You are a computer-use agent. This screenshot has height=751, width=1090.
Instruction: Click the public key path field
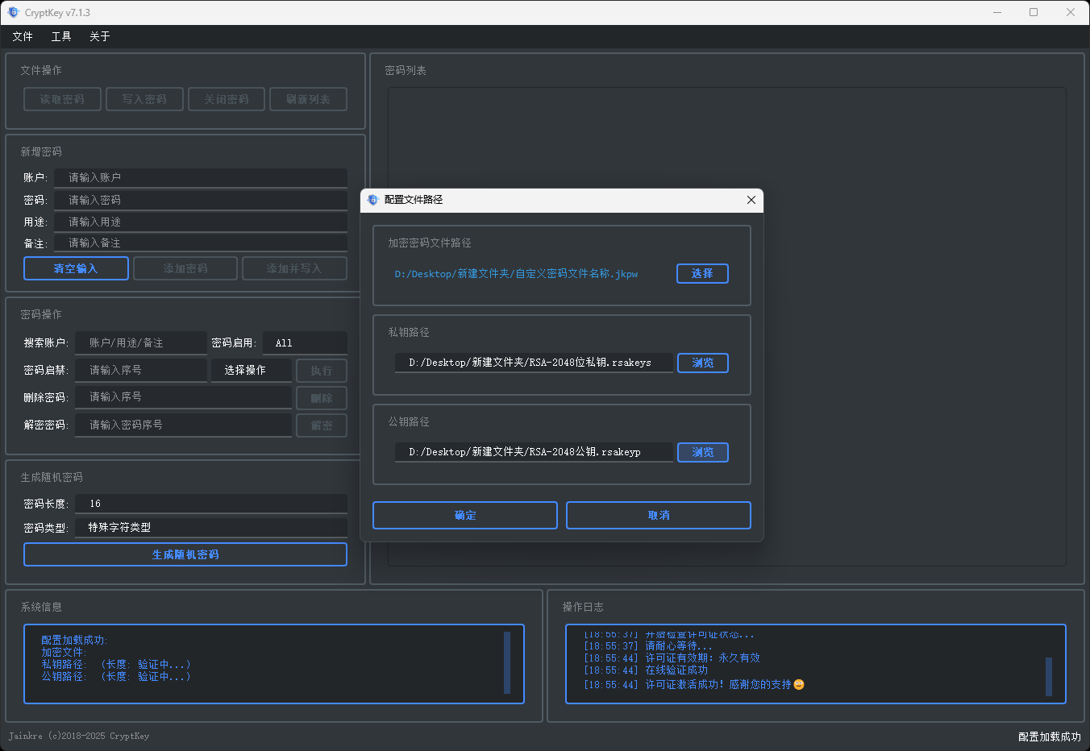(534, 452)
